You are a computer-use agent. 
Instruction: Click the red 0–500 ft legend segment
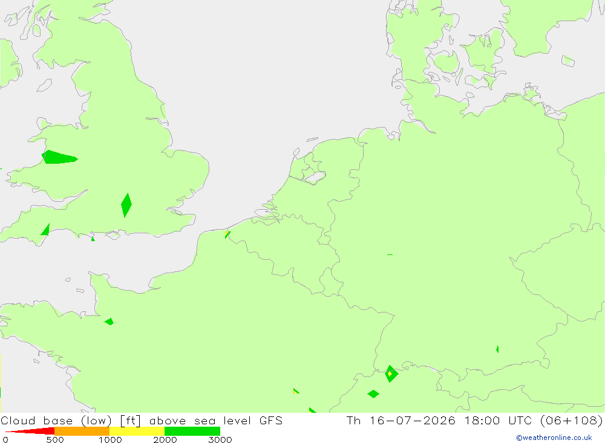pos(30,431)
